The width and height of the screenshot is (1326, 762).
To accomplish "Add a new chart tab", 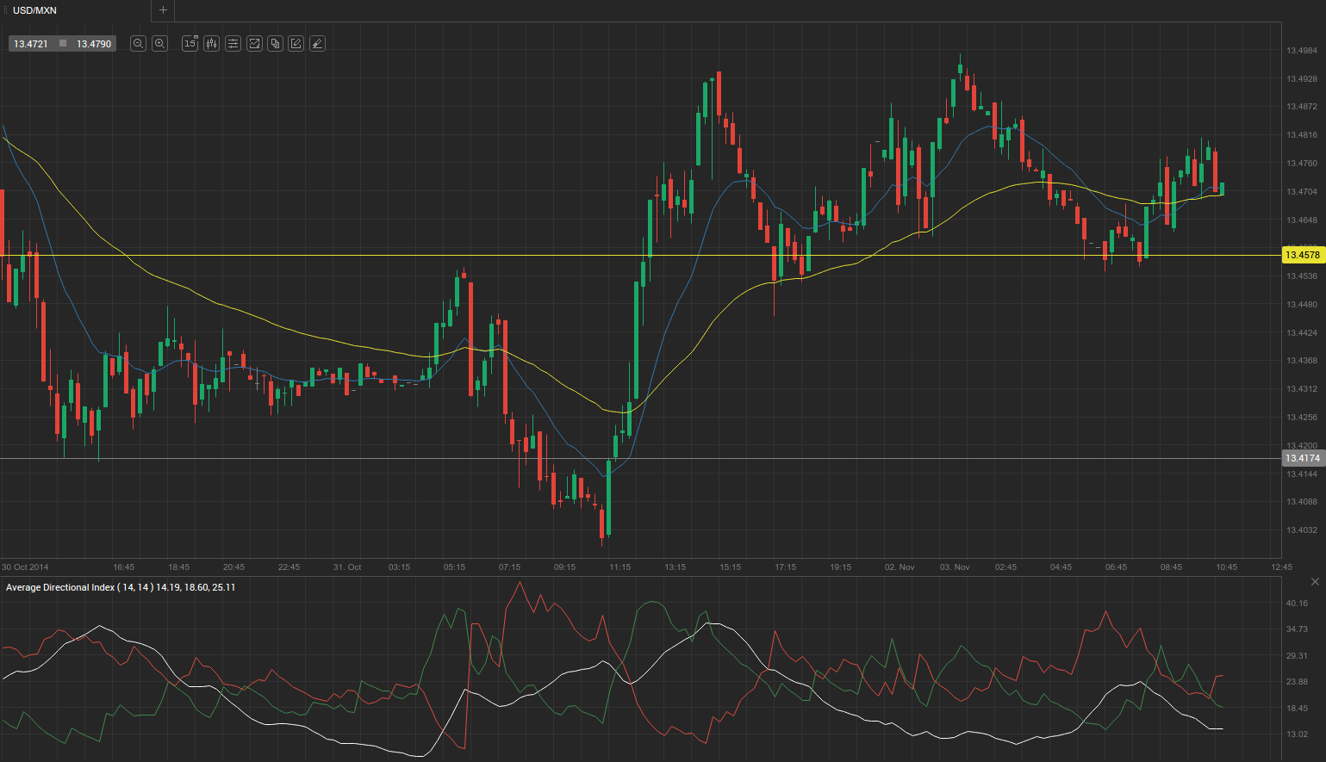I will pos(163,10).
